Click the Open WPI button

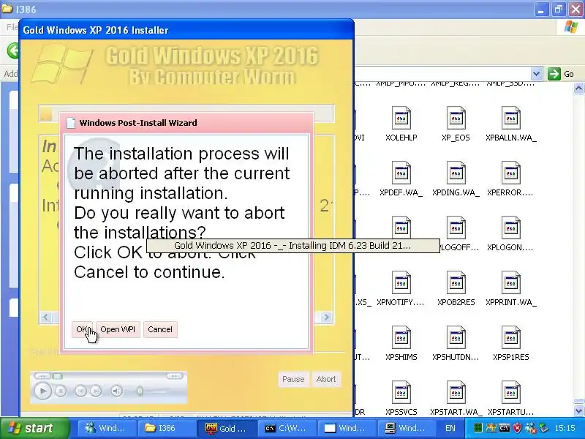click(x=118, y=329)
